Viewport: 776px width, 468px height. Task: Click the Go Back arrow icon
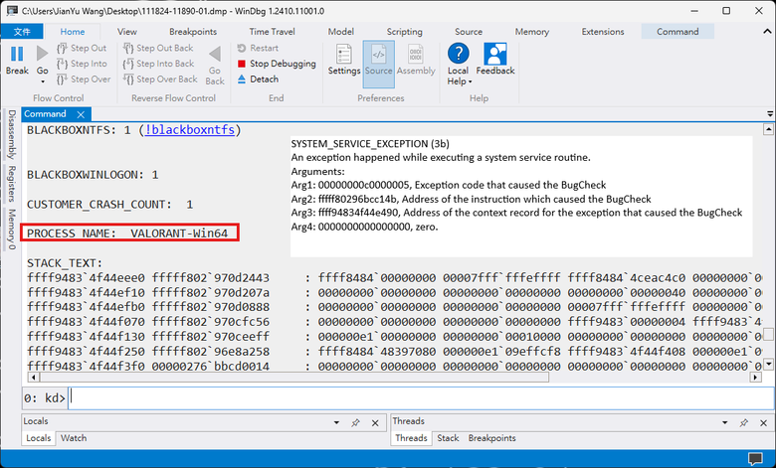pyautogui.click(x=215, y=54)
